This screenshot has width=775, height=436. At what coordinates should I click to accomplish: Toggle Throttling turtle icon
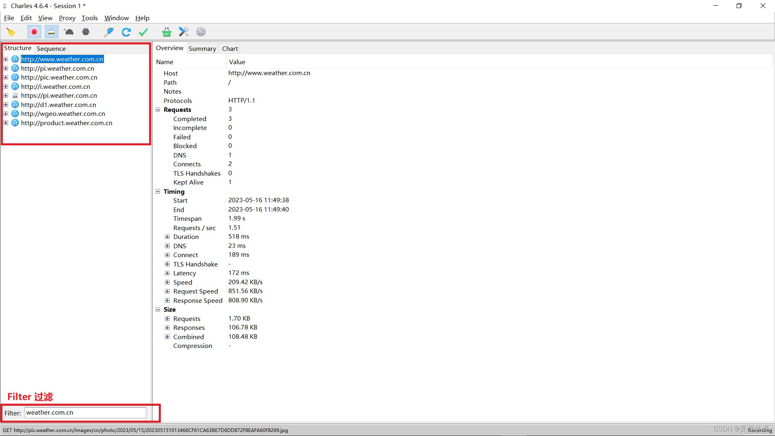click(x=69, y=32)
